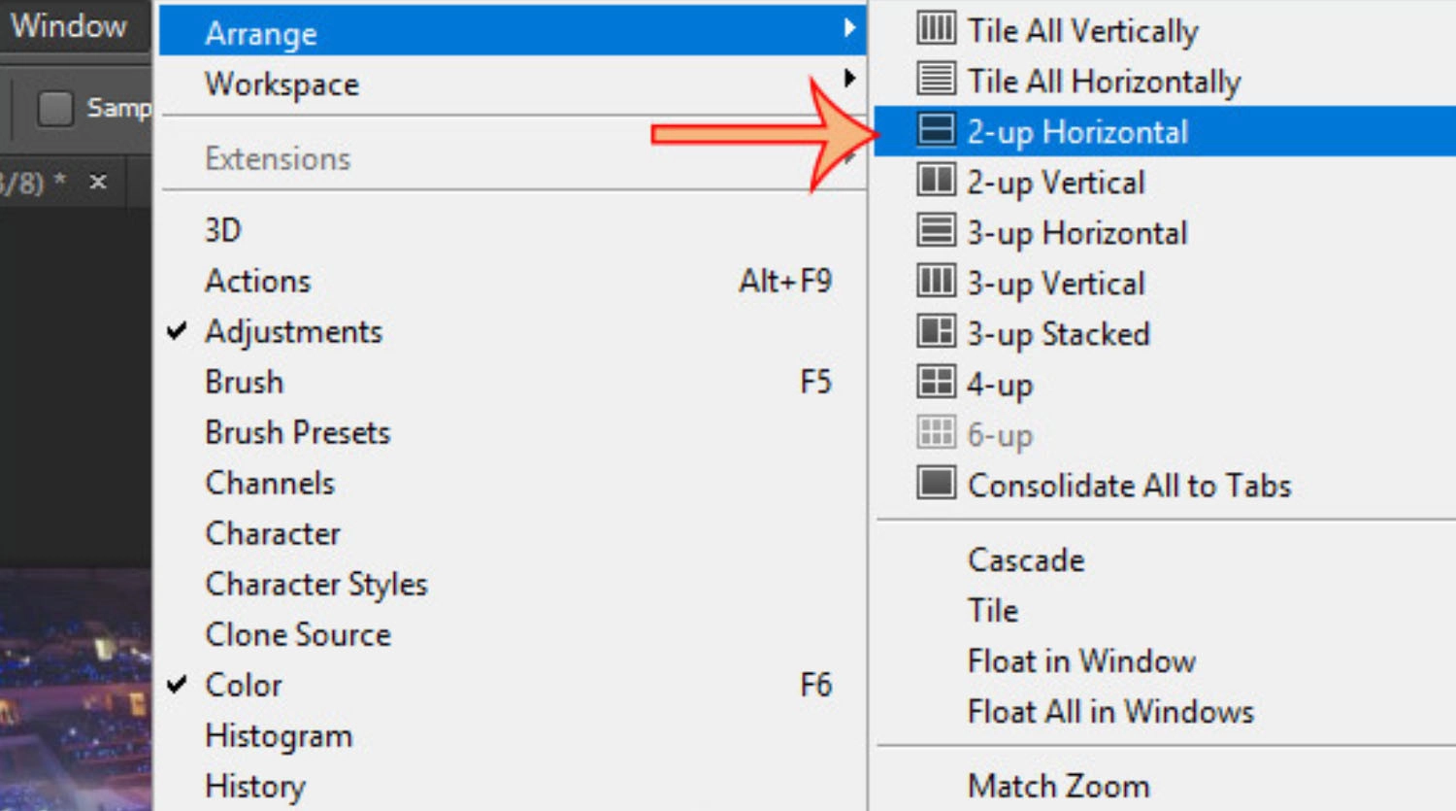The width and height of the screenshot is (1456, 811).
Task: Toggle the Sample checkbox in options bar
Action: [55, 108]
